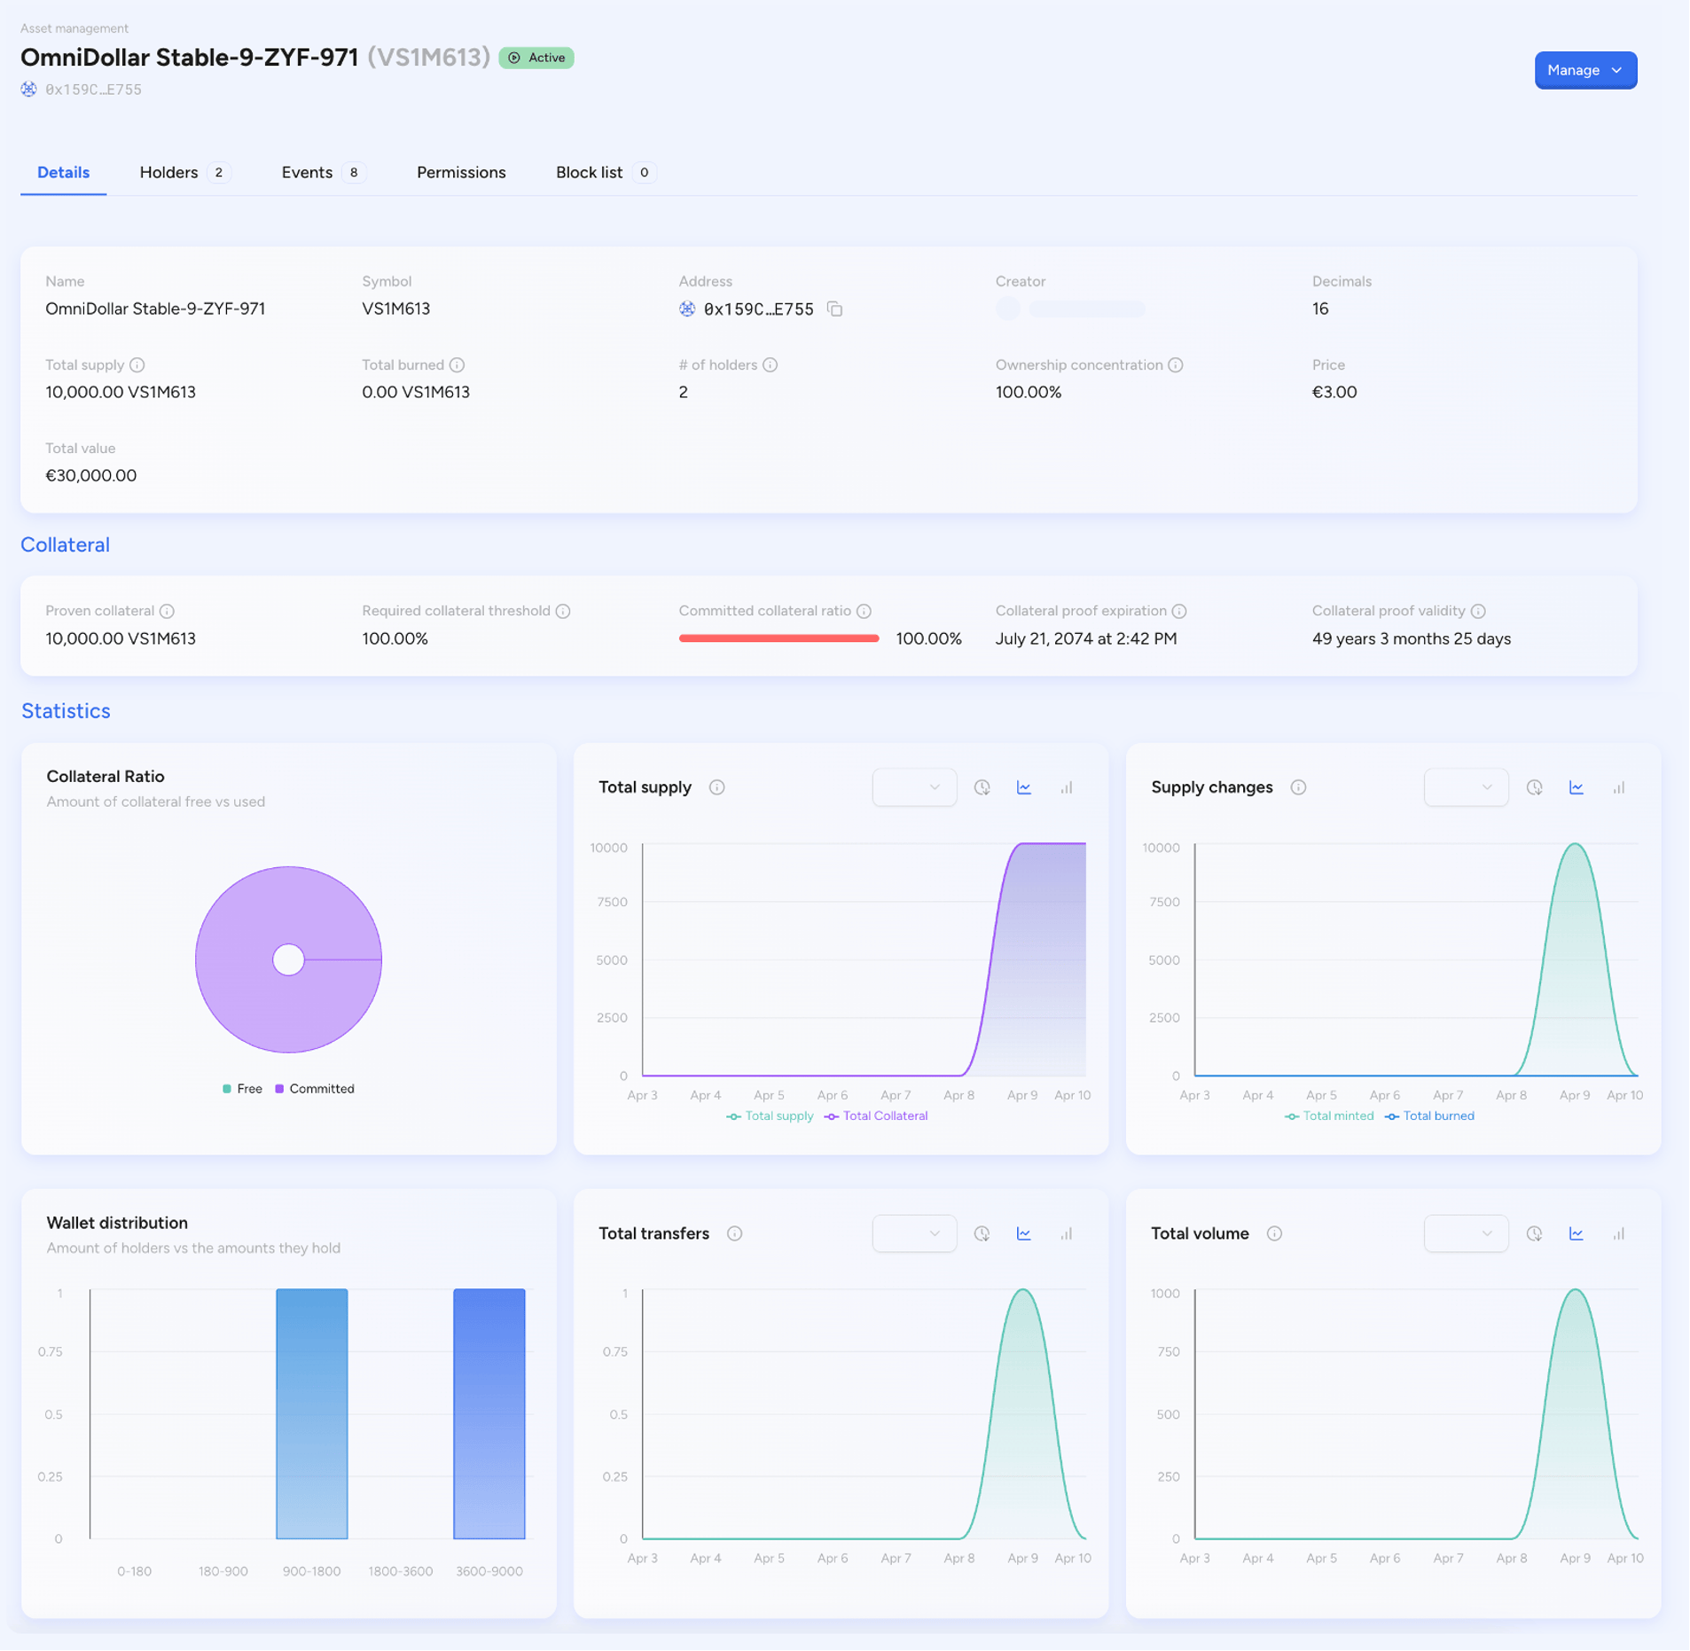The image size is (1690, 1651).
Task: Select line chart view for Total volume
Action: click(x=1577, y=1232)
